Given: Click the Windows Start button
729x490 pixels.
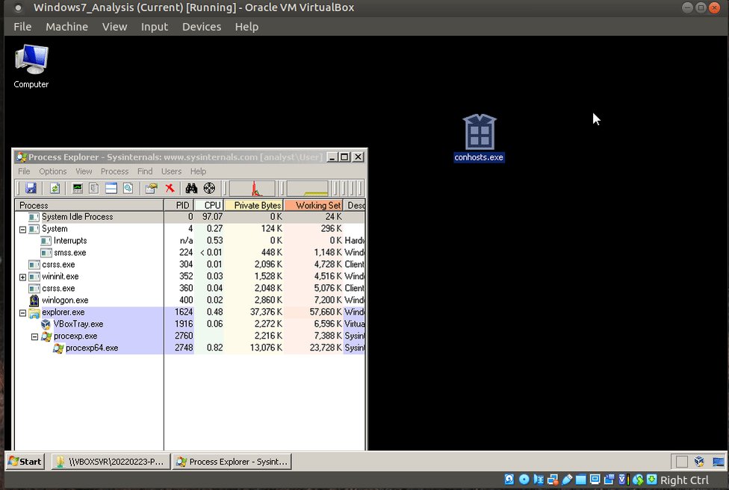Looking at the screenshot, I should click(25, 461).
